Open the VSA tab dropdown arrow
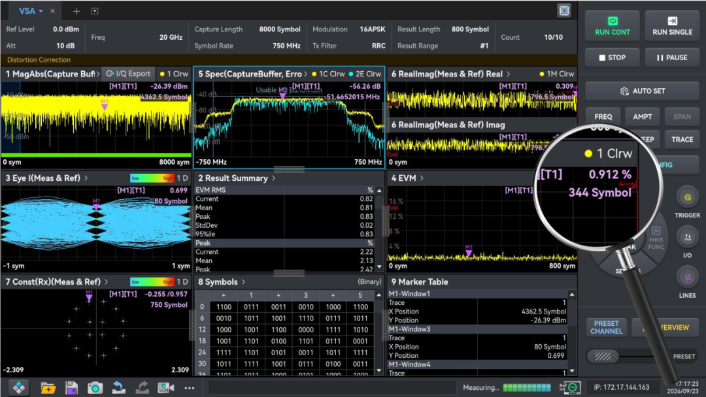The width and height of the screenshot is (706, 397). (x=41, y=11)
